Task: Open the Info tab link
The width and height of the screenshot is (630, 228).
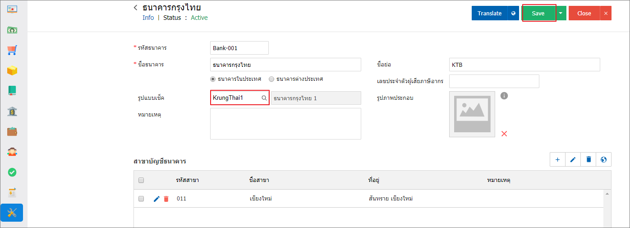Action: coord(148,18)
